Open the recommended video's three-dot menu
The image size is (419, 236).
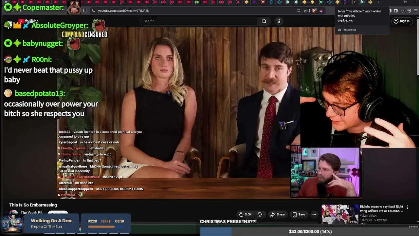point(408,207)
